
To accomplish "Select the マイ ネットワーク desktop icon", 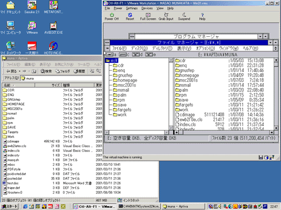I will (x=10, y=48).
